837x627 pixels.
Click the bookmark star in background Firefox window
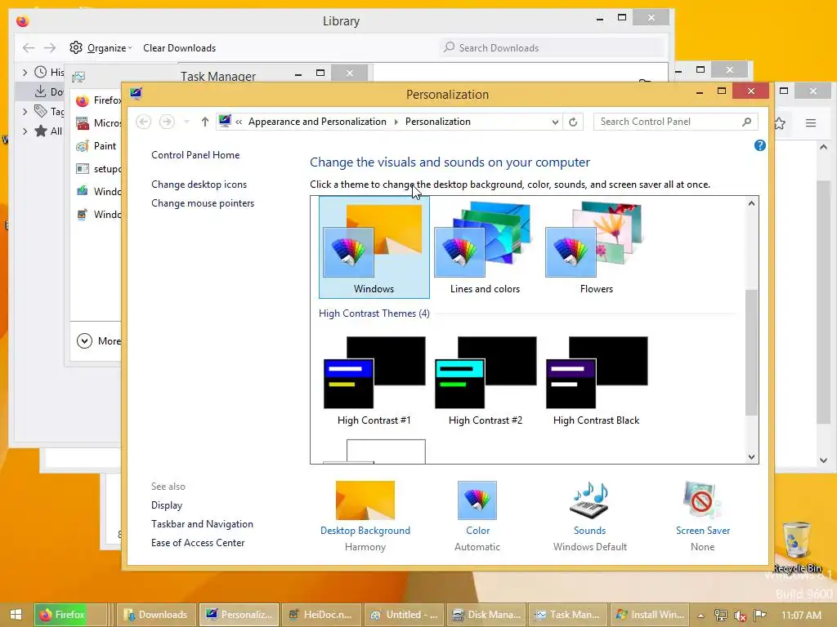coord(780,124)
